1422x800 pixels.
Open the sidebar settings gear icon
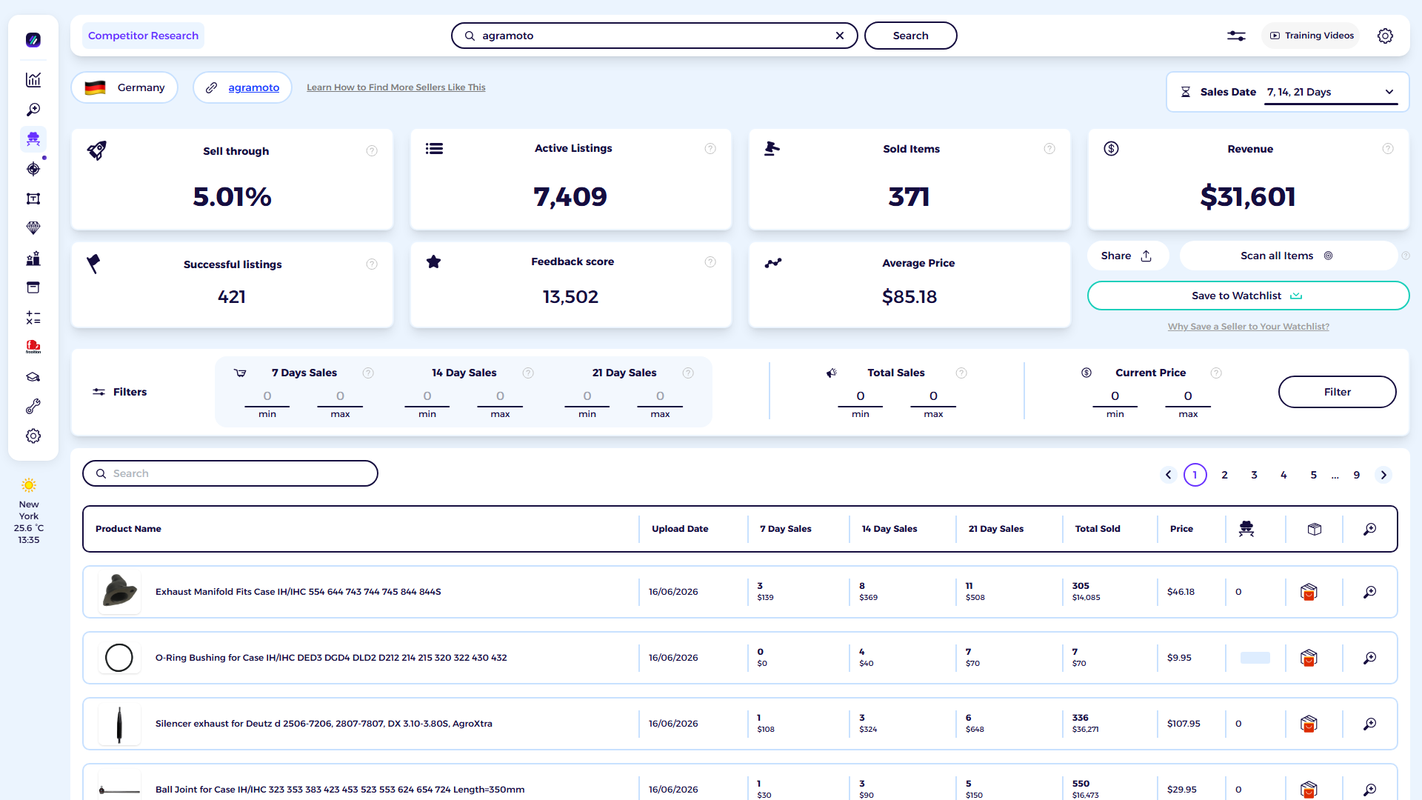pyautogui.click(x=33, y=436)
